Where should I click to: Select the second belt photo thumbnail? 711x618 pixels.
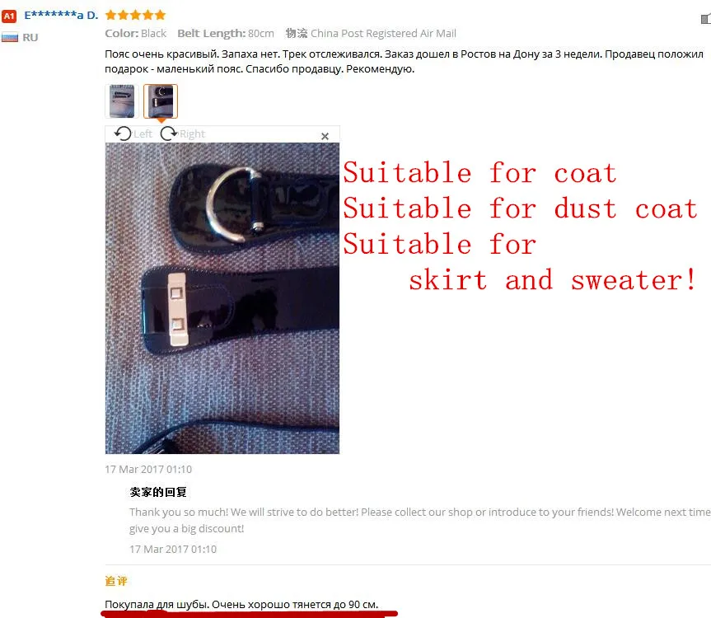click(161, 101)
